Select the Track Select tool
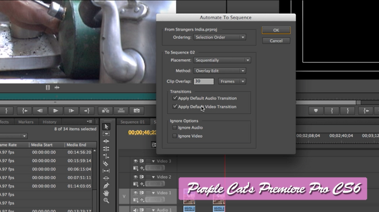379x212 pixels. (x=106, y=134)
